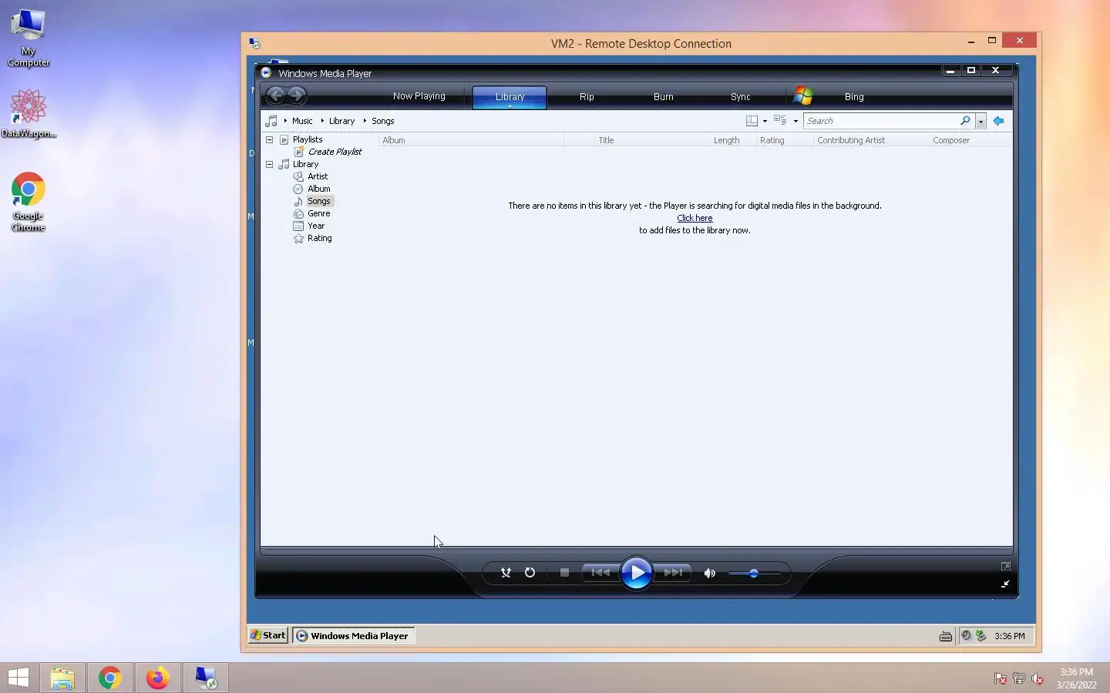The height and width of the screenshot is (693, 1110).
Task: Switch to the Burn tab
Action: [663, 97]
